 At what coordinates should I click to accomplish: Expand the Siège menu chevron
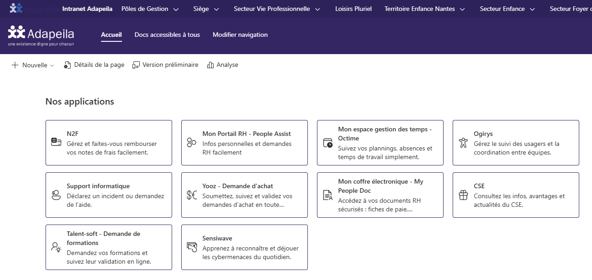(x=216, y=9)
